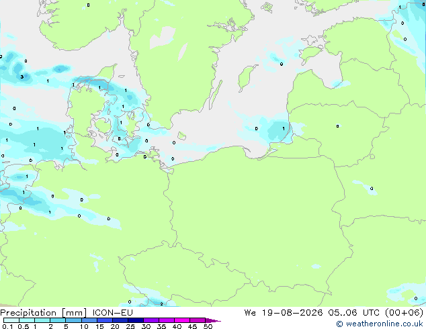The width and height of the screenshot is (426, 329).
Task: Pick the 5–10 mm legend swatch
Action: [x=73, y=320]
